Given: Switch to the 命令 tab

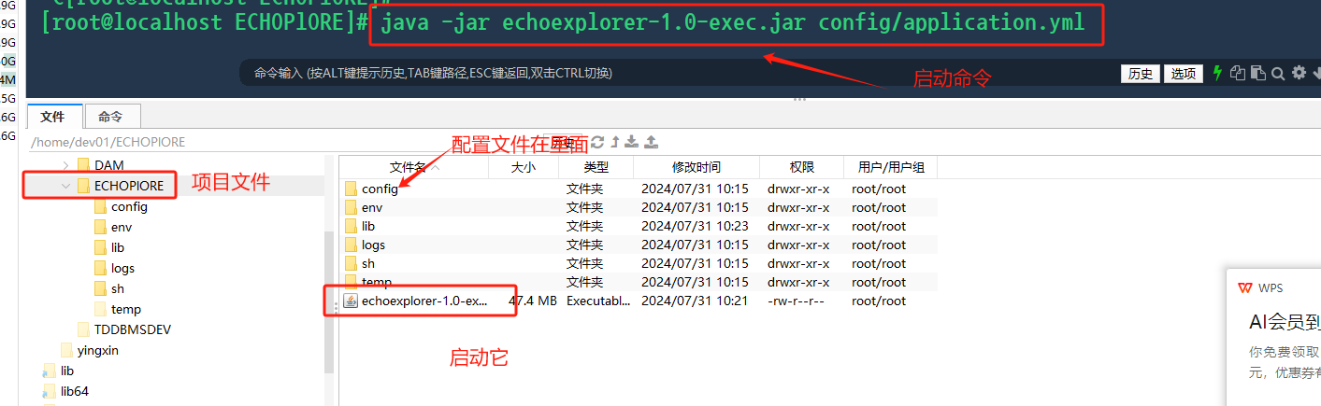Looking at the screenshot, I should point(111,117).
